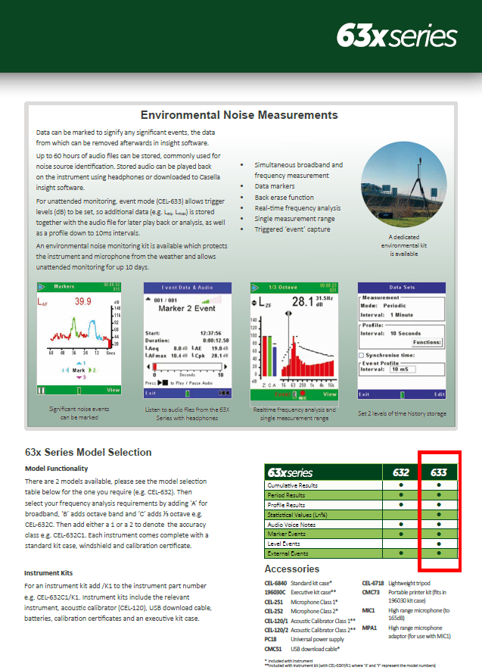Click the LAF 39.9 reading in Markers screen

[65, 301]
